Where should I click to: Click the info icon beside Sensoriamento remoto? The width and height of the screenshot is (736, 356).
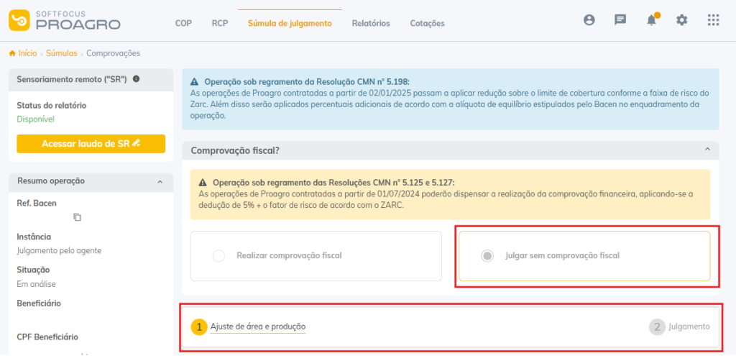tap(136, 79)
